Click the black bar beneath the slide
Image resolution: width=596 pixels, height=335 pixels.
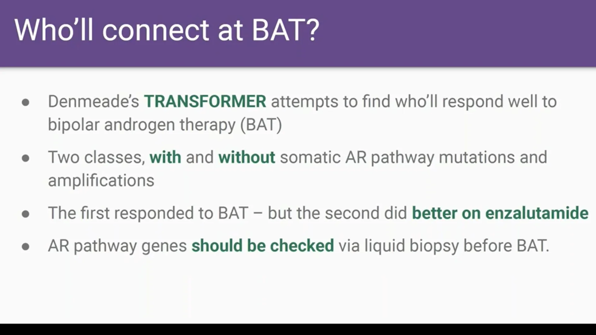(x=298, y=329)
